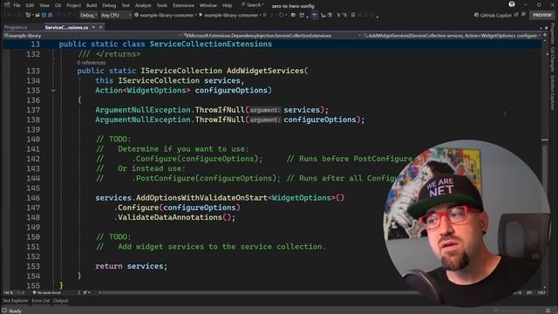Open the startup project example-library-consumer dropdown
The width and height of the screenshot is (558, 314).
[x=165, y=16]
